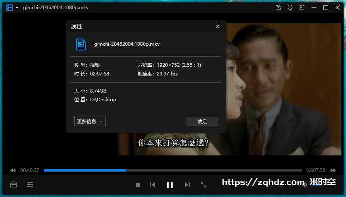Pin the player window on top
Image resolution: width=346 pixels, height=197 pixels.
278,8
